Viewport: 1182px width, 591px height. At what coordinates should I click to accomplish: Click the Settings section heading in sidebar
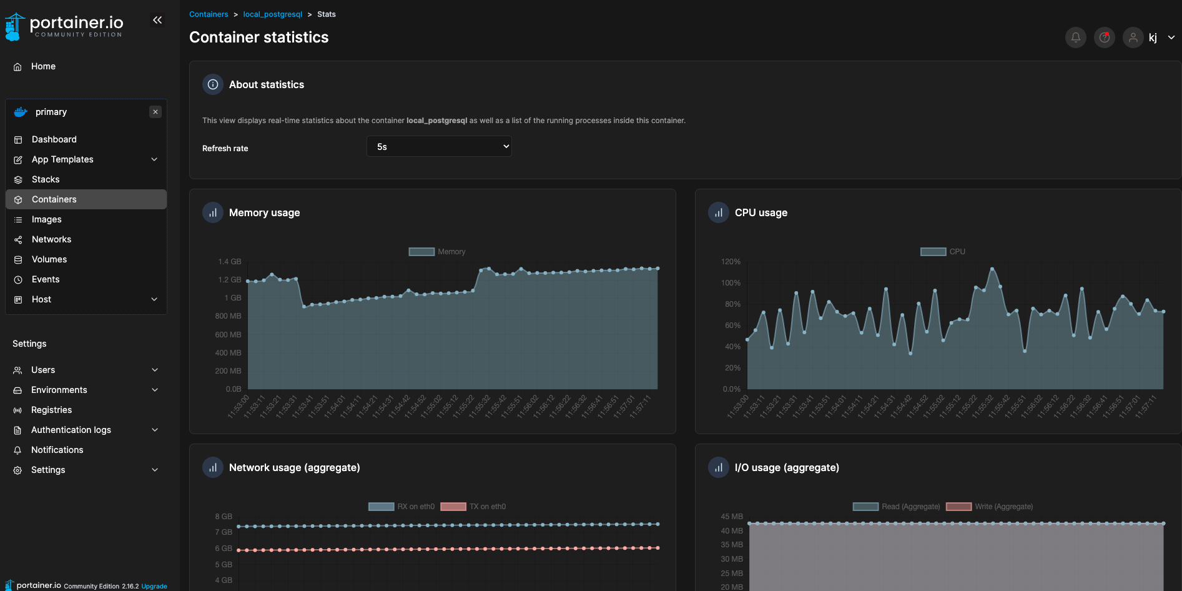point(29,344)
